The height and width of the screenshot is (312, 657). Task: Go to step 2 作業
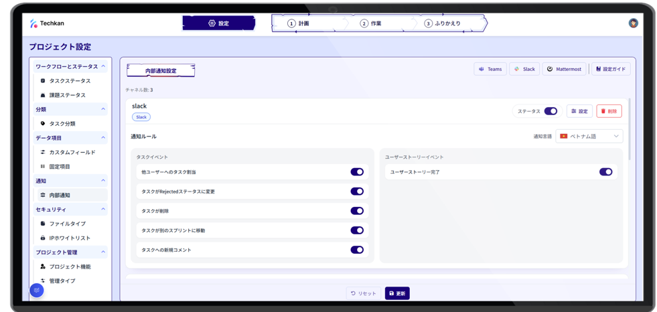[x=370, y=23]
